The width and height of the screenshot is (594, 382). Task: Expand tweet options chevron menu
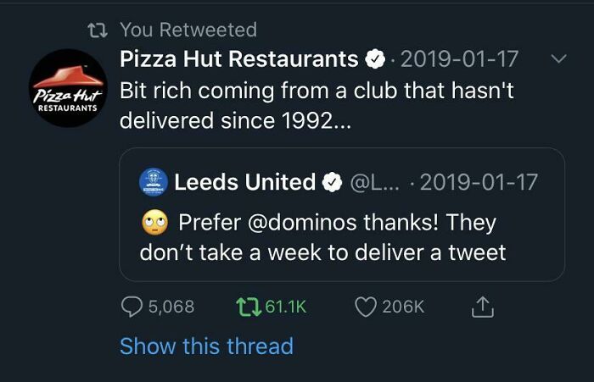558,59
